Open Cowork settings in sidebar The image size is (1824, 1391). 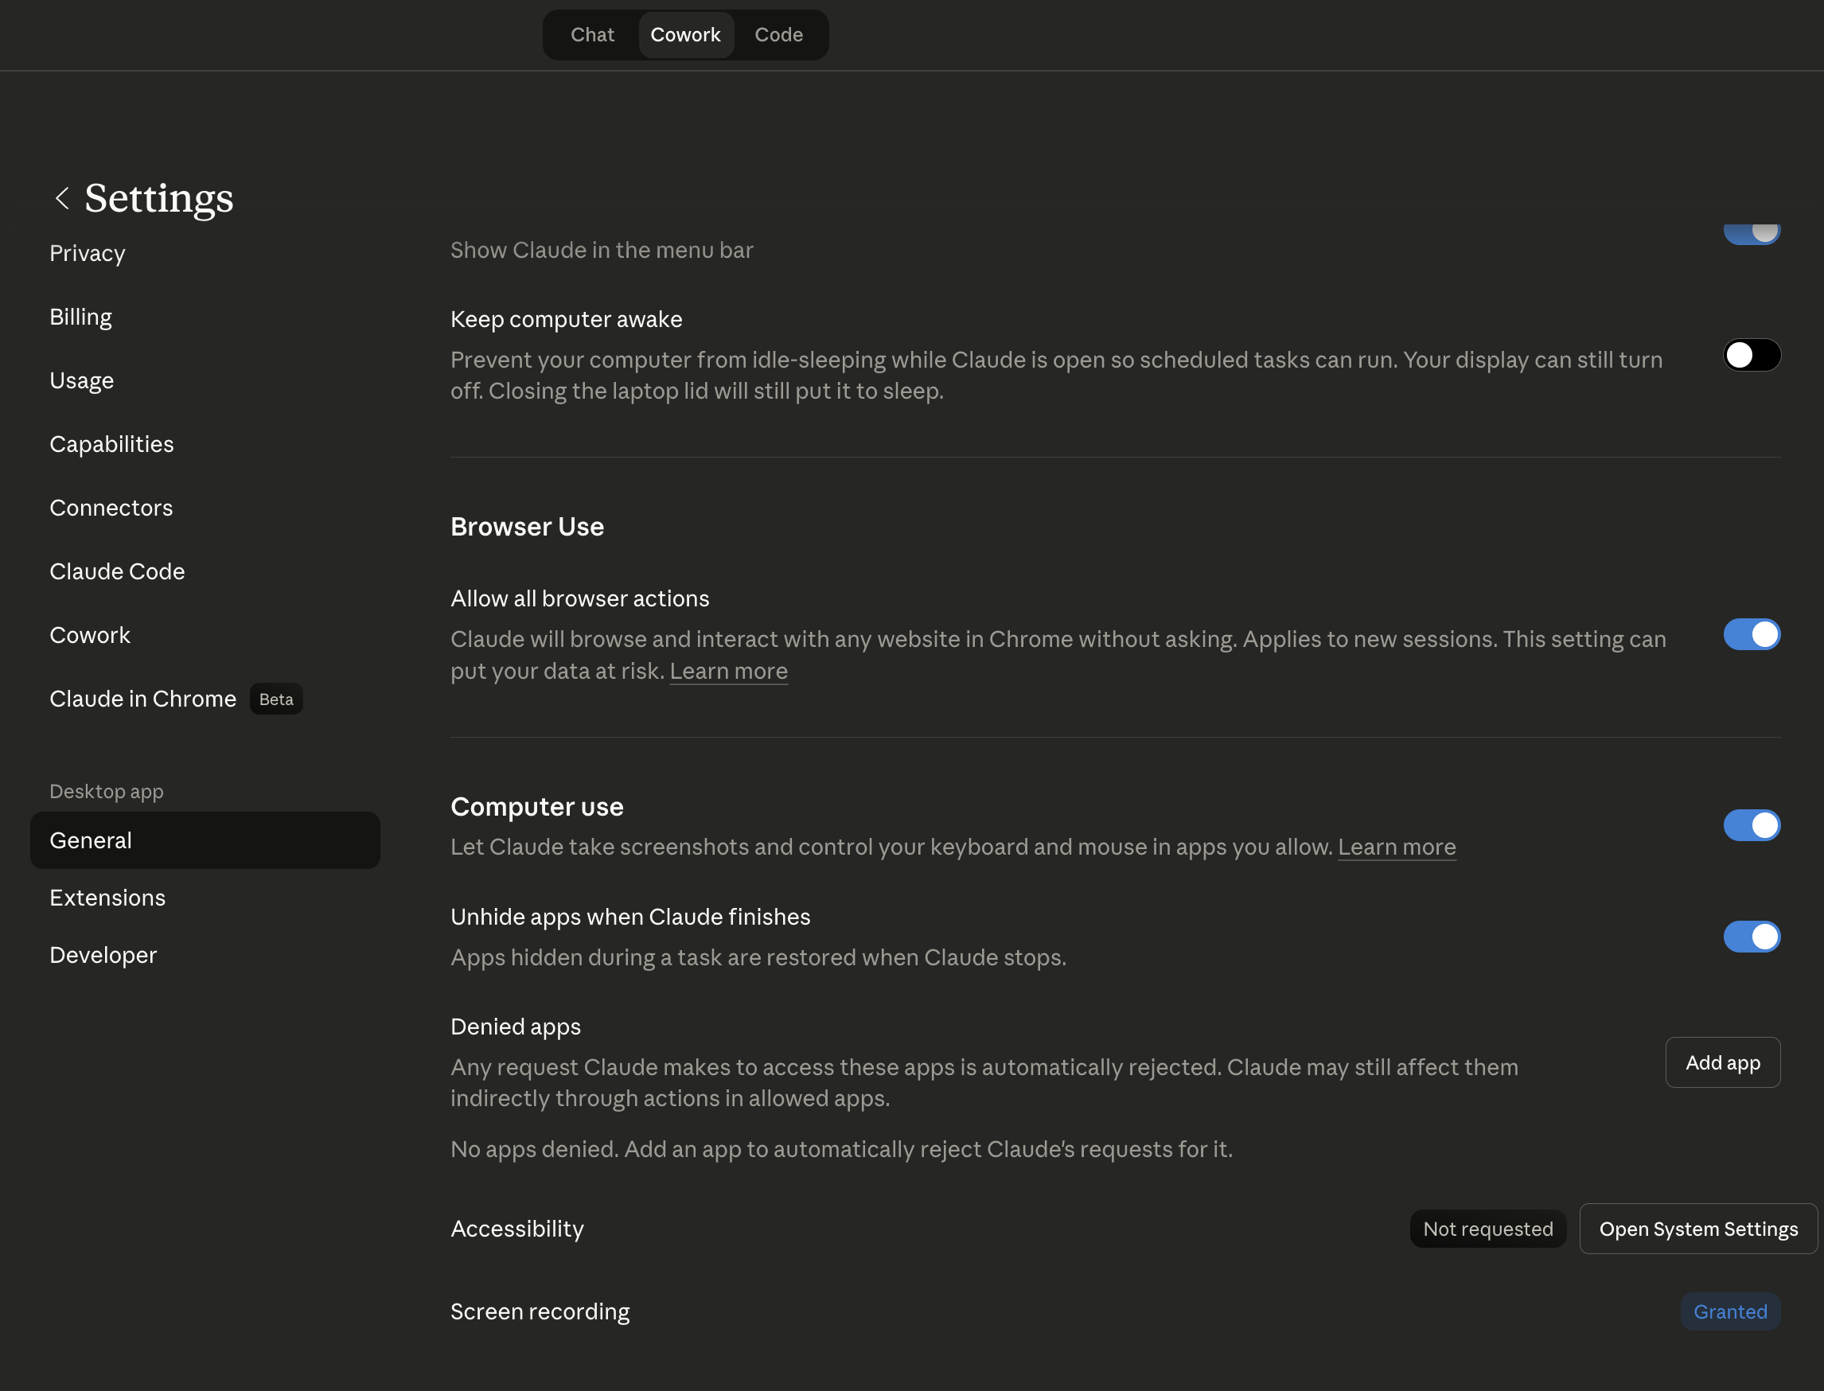pos(89,636)
